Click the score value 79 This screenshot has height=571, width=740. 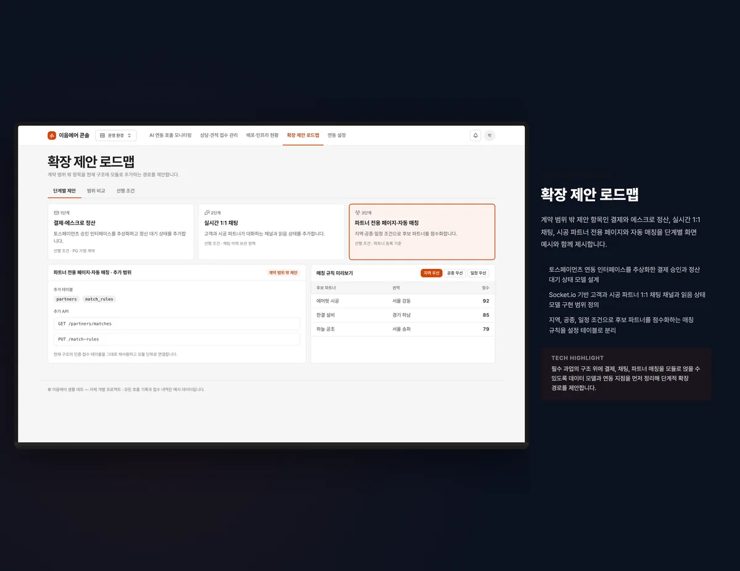[486, 329]
